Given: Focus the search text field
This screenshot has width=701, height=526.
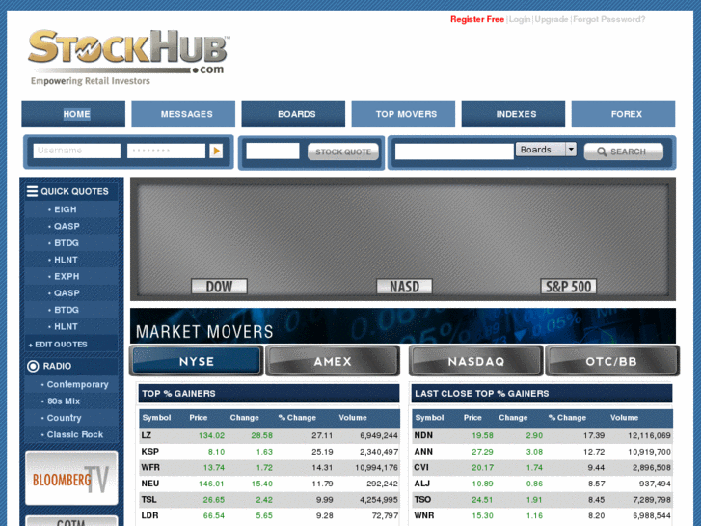Looking at the screenshot, I should coord(454,152).
